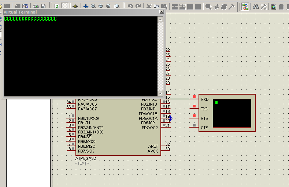Click the Zoom to Fit All icon

click(x=108, y=6)
